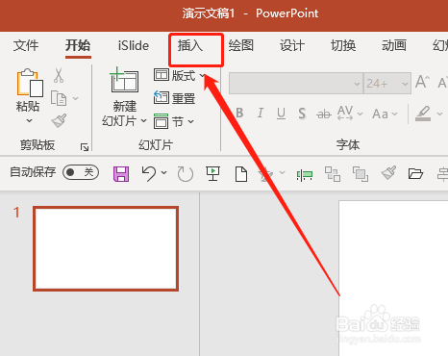
Task: Open the Aa change case dropdown
Action: click(x=385, y=114)
